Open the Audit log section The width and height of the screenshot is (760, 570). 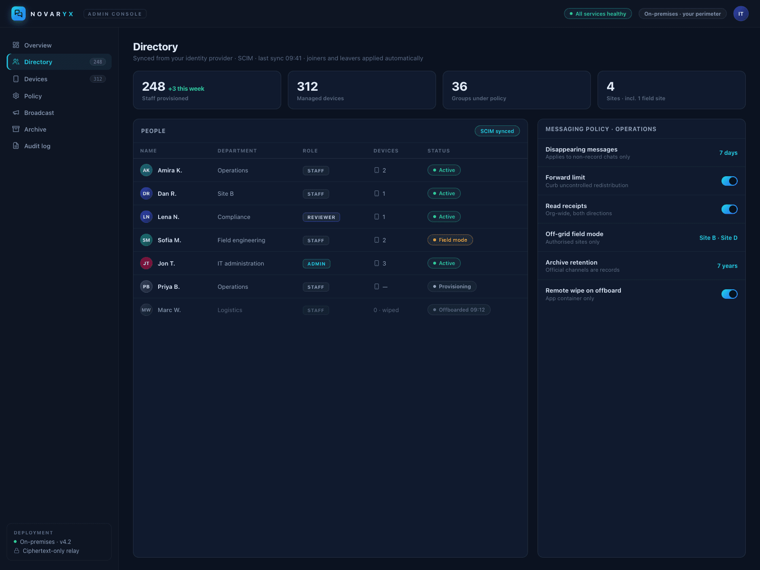(59, 146)
